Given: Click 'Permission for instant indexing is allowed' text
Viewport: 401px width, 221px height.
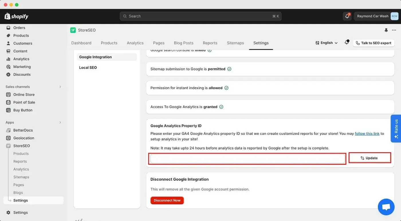Looking at the screenshot, I should [186, 88].
